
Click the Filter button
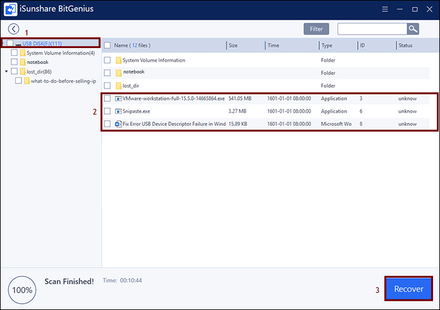pyautogui.click(x=316, y=29)
